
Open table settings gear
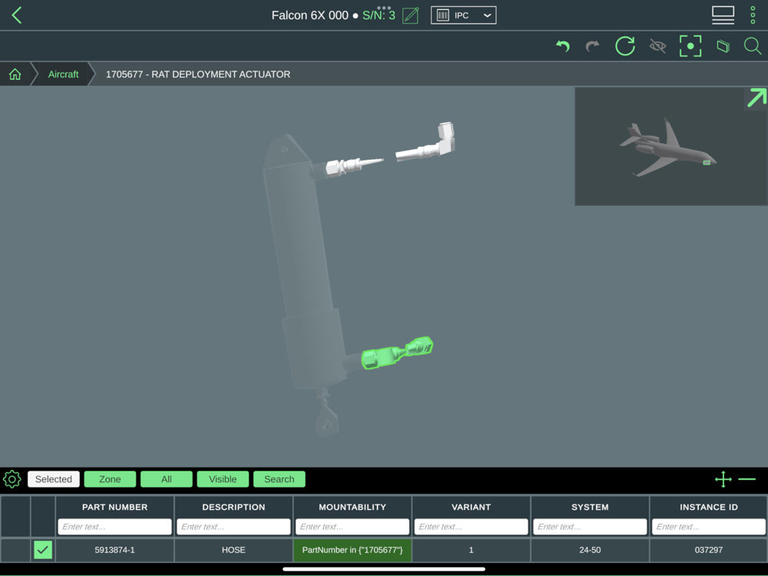[x=12, y=479]
